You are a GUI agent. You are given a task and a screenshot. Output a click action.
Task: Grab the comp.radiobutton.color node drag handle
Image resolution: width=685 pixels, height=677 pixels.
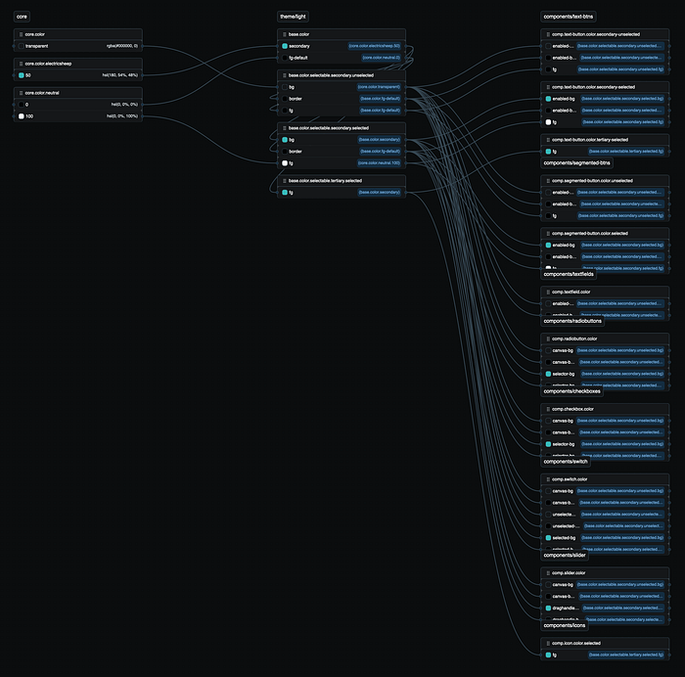coord(547,338)
